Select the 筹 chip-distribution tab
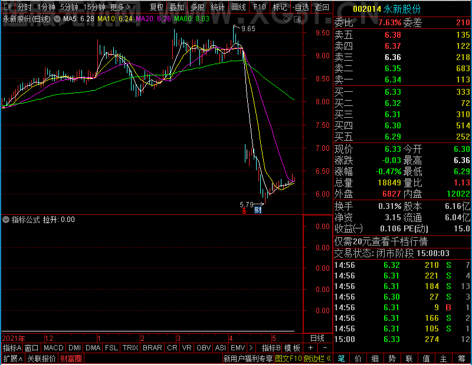This screenshot has height=365, width=472. 461,359
